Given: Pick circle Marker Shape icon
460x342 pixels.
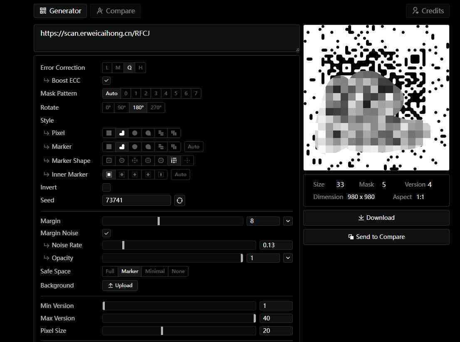Looking at the screenshot, I should tap(122, 160).
